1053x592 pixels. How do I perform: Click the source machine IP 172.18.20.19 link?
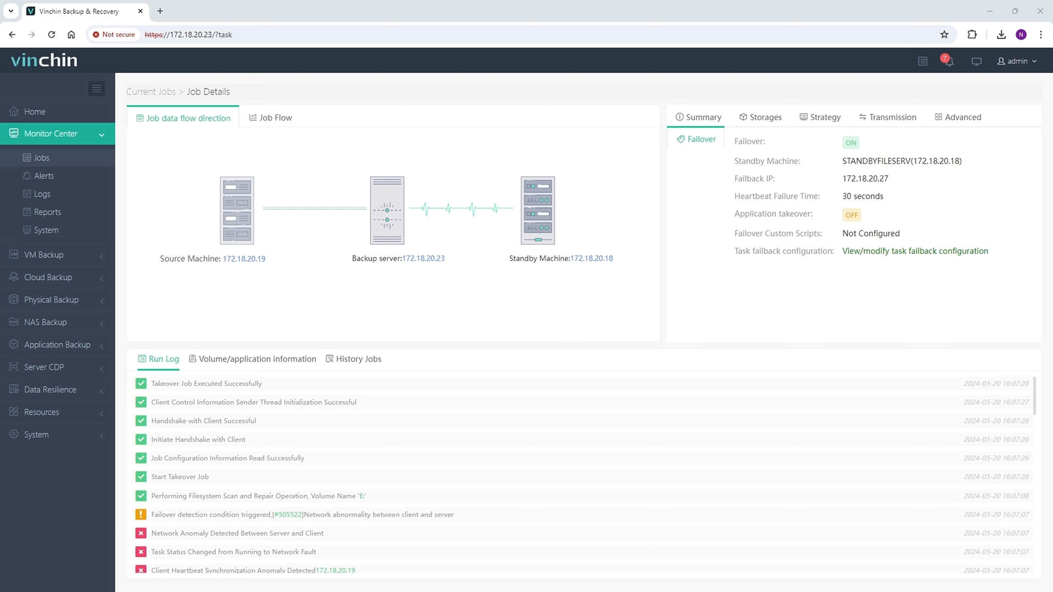(x=244, y=259)
